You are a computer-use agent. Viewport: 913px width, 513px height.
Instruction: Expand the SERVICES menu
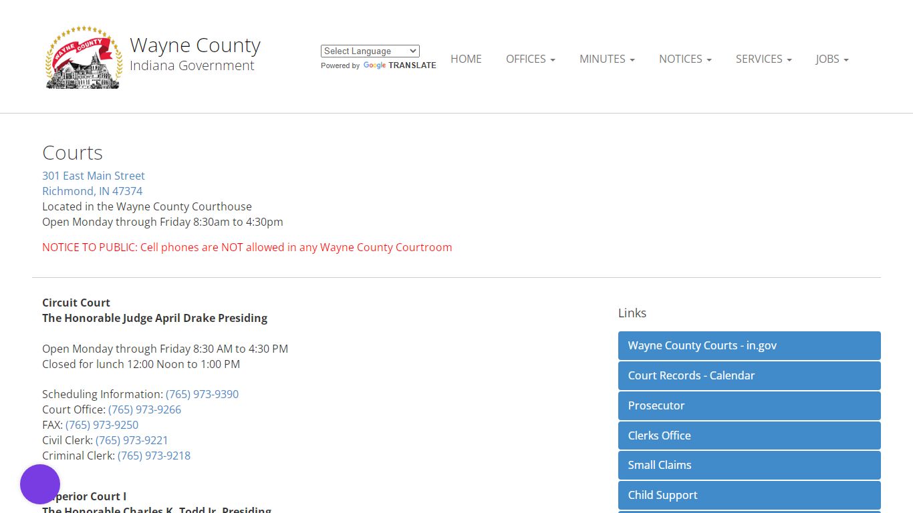(x=763, y=59)
